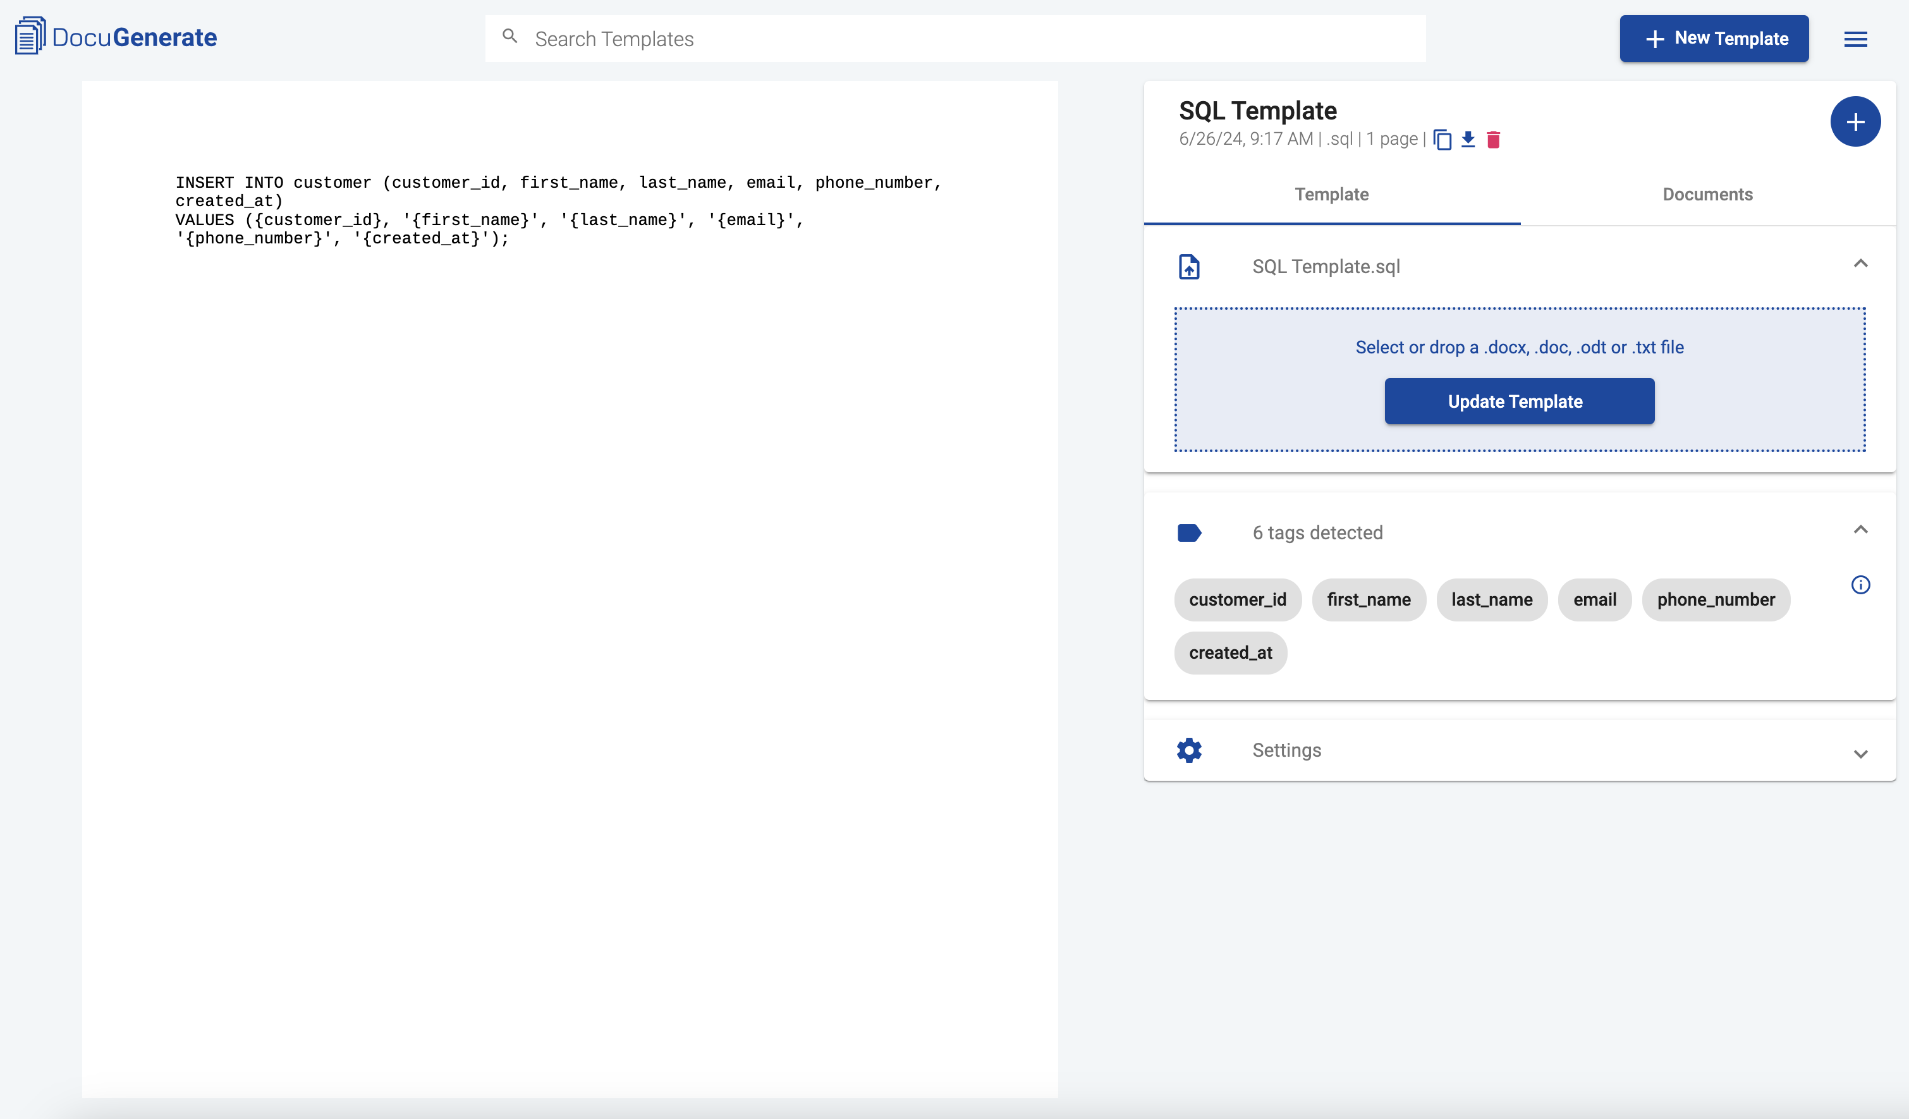Select the phone_number tag chip
Image resolution: width=1909 pixels, height=1119 pixels.
tap(1716, 599)
